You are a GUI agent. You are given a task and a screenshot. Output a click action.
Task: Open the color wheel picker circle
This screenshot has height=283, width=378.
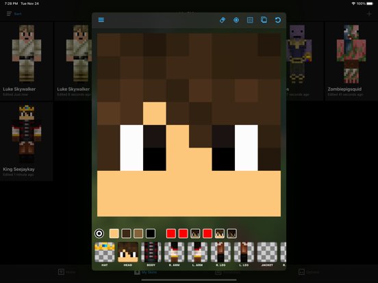point(99,233)
